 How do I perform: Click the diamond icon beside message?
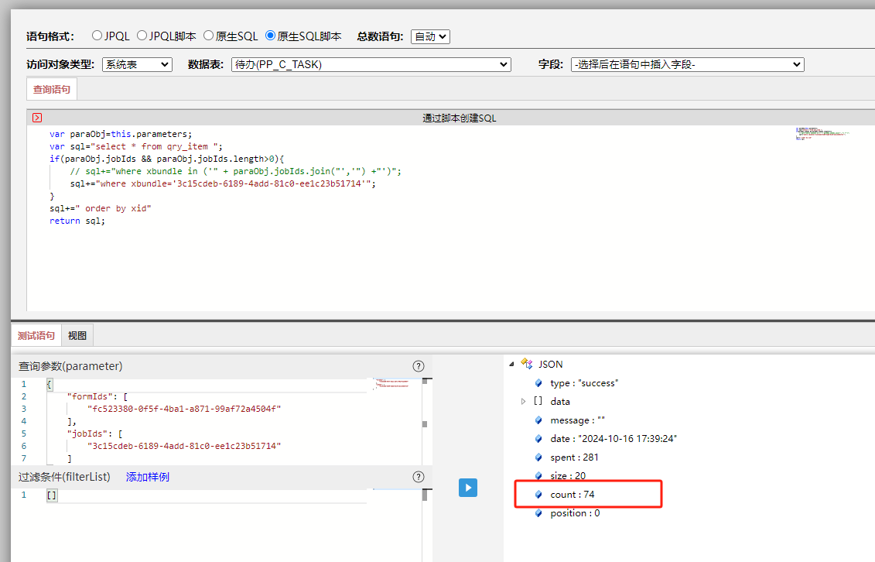(x=538, y=420)
